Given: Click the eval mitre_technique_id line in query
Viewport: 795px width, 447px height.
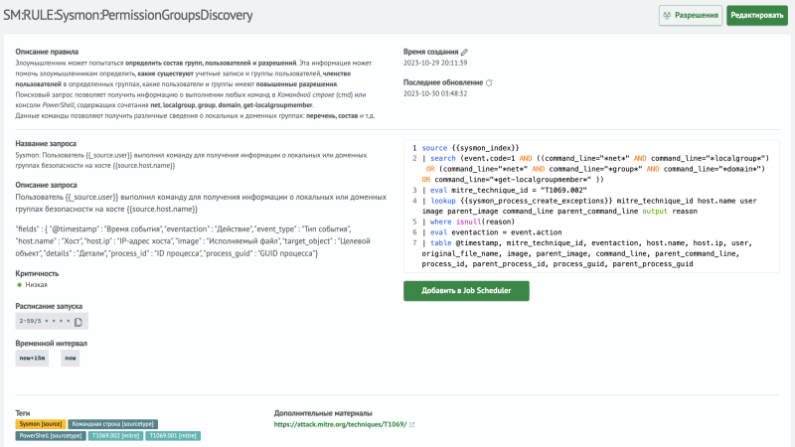Looking at the screenshot, I should pyautogui.click(x=505, y=190).
